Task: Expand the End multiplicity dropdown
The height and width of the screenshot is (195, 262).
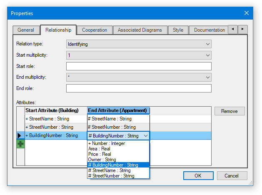Action: (x=139, y=77)
